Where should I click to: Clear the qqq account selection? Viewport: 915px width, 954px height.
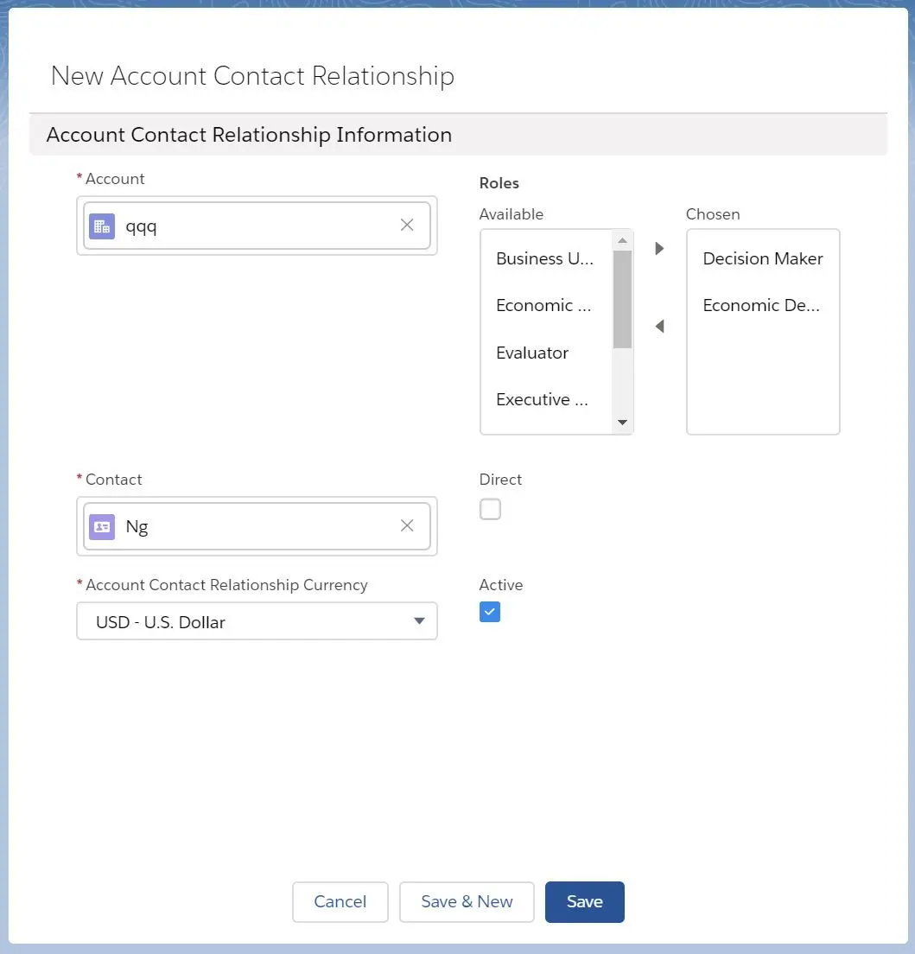click(407, 226)
